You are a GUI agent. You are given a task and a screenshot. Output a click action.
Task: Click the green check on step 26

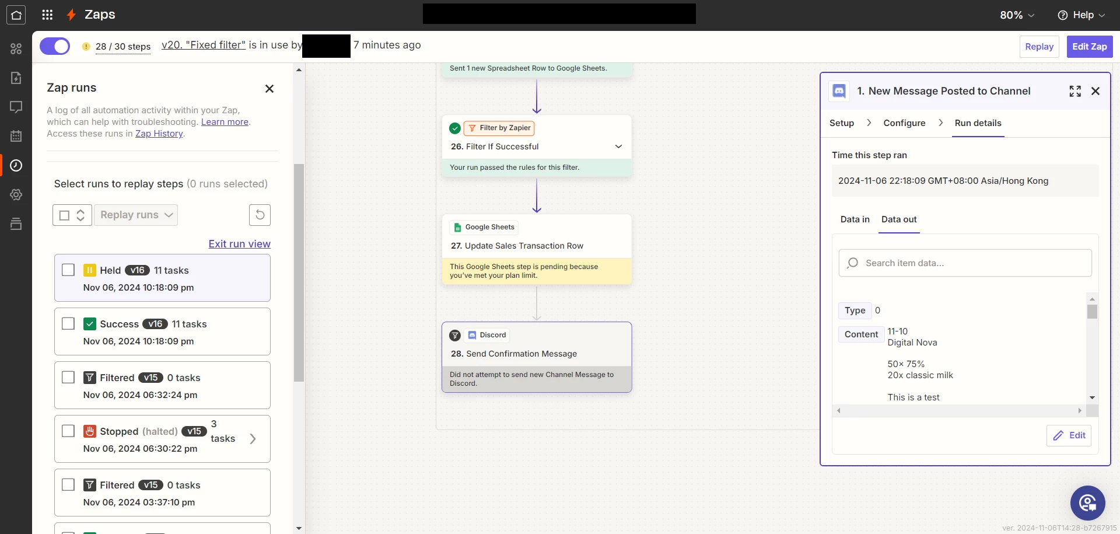(x=455, y=128)
